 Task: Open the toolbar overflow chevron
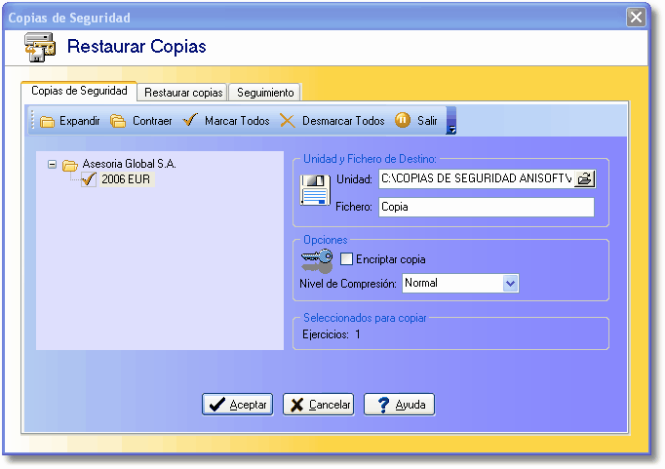pyautogui.click(x=451, y=121)
